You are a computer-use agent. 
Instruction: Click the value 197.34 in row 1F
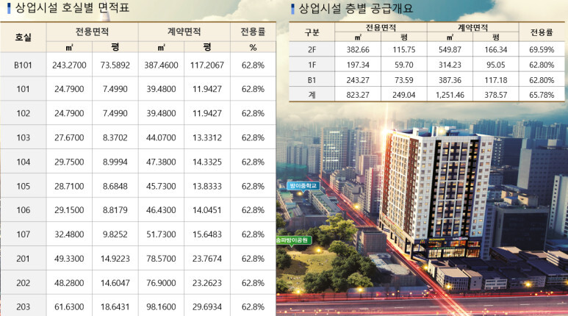pyautogui.click(x=358, y=65)
